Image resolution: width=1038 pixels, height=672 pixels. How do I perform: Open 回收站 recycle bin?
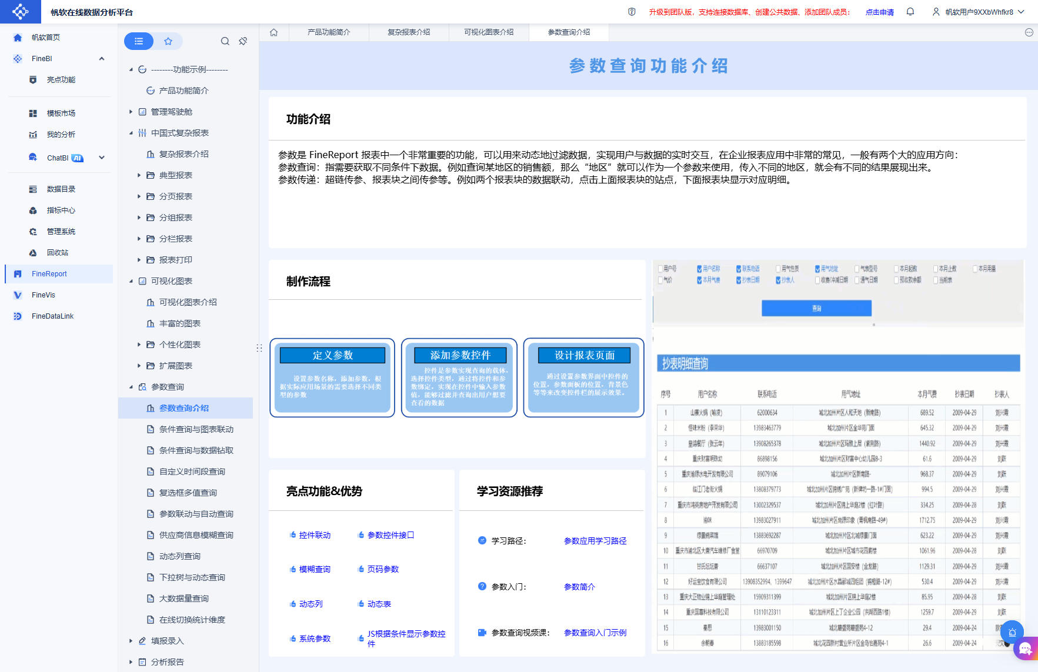[x=57, y=253]
